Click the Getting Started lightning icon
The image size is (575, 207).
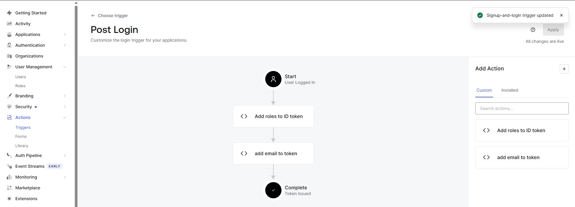pos(9,13)
